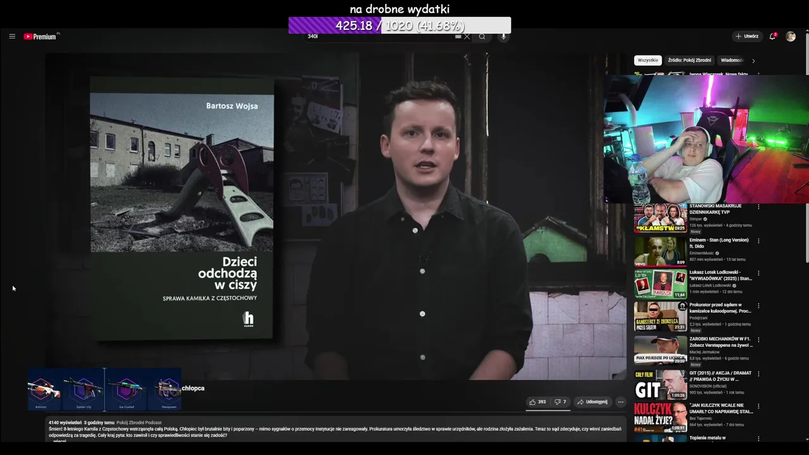809x455 pixels.
Task: Click the Bez Tajemnic channel name
Action: click(702, 418)
